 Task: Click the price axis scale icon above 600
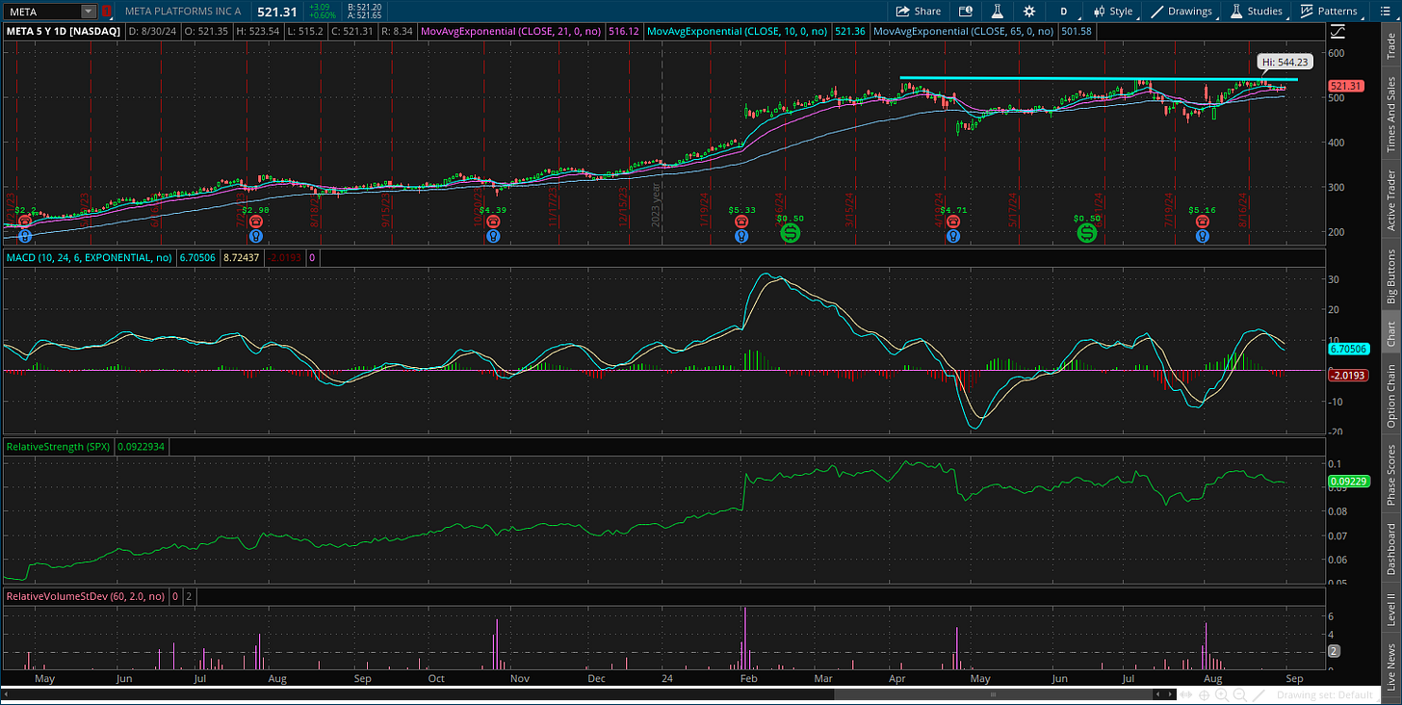pyautogui.click(x=1337, y=31)
